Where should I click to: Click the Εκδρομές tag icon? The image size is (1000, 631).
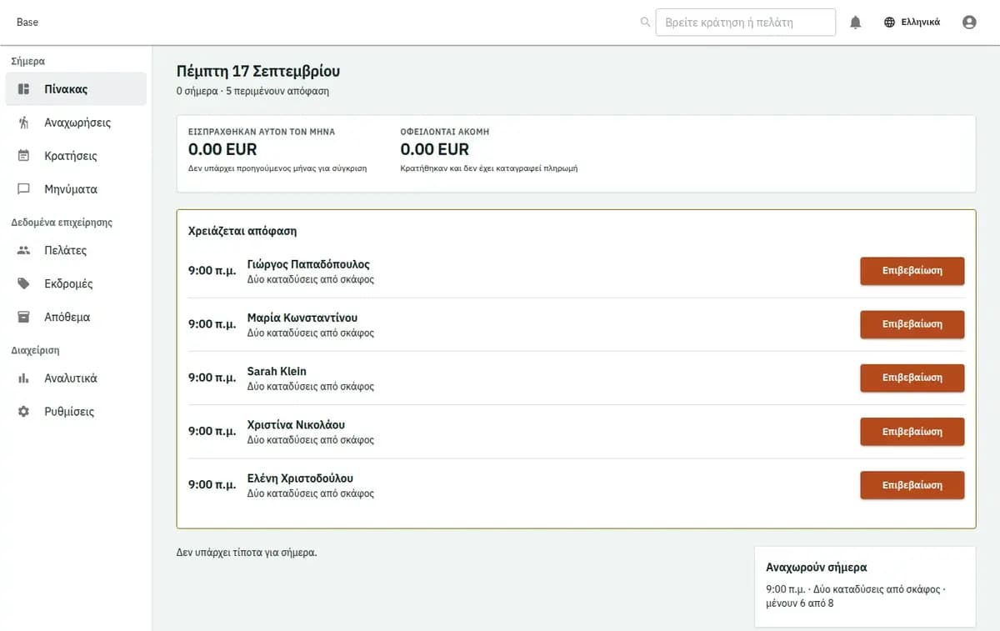pos(24,283)
